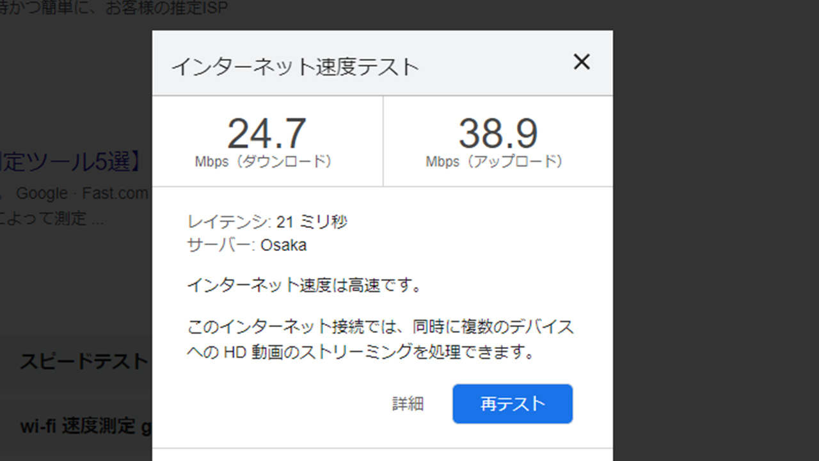Image resolution: width=819 pixels, height=461 pixels.
Task: Click the インターネット速度テスト dialog title
Action: point(295,67)
